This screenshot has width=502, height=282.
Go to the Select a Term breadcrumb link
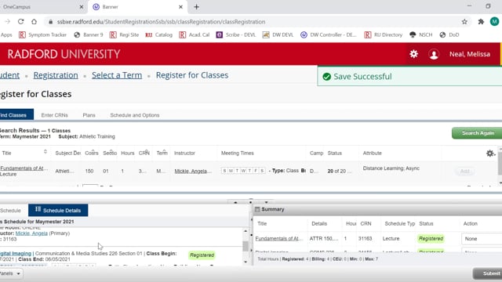[117, 75]
